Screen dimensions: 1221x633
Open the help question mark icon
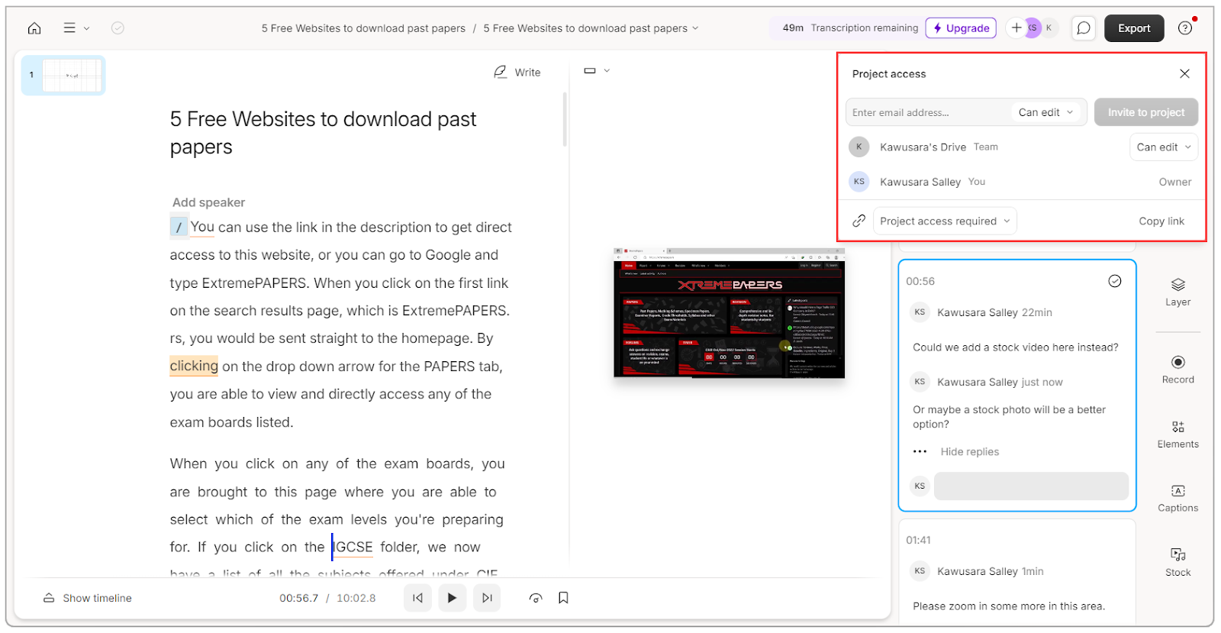tap(1185, 28)
